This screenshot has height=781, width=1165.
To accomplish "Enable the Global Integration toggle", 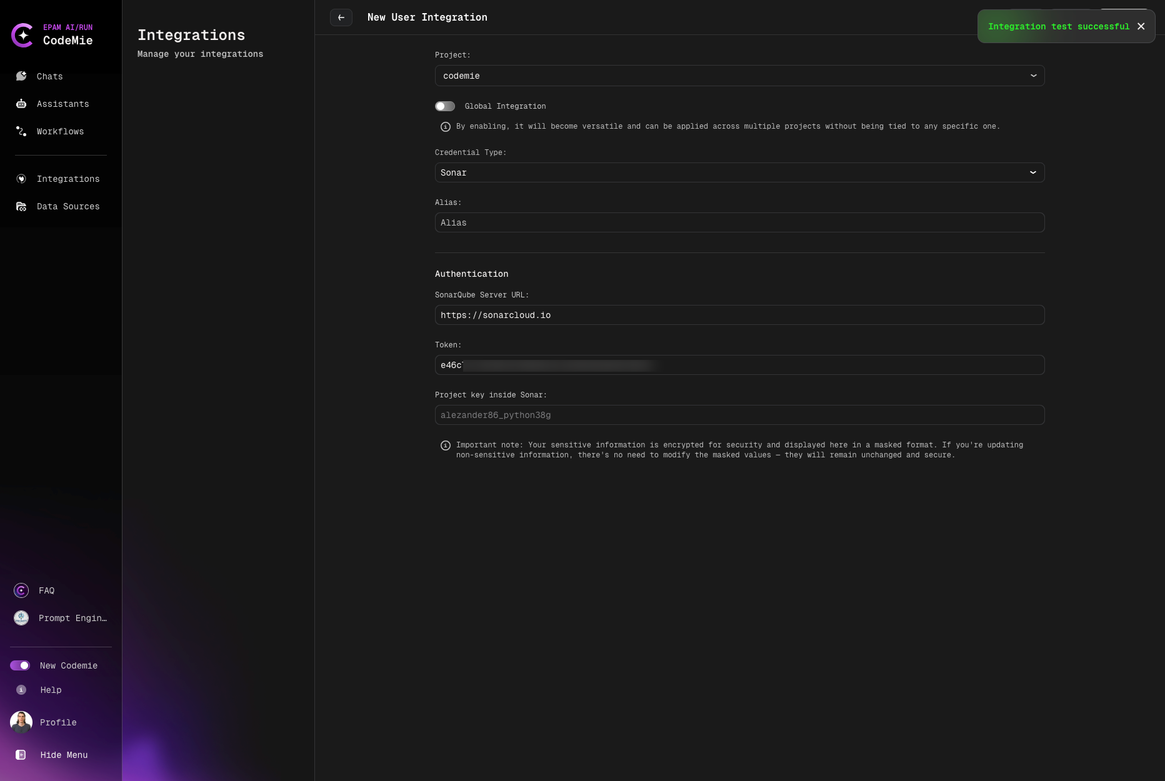I will 445,106.
